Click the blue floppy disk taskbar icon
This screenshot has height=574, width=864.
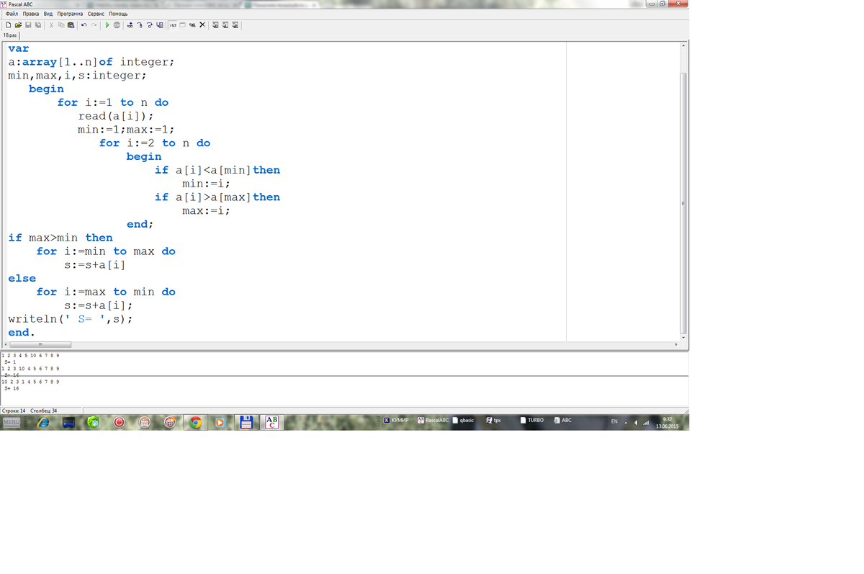point(246,423)
